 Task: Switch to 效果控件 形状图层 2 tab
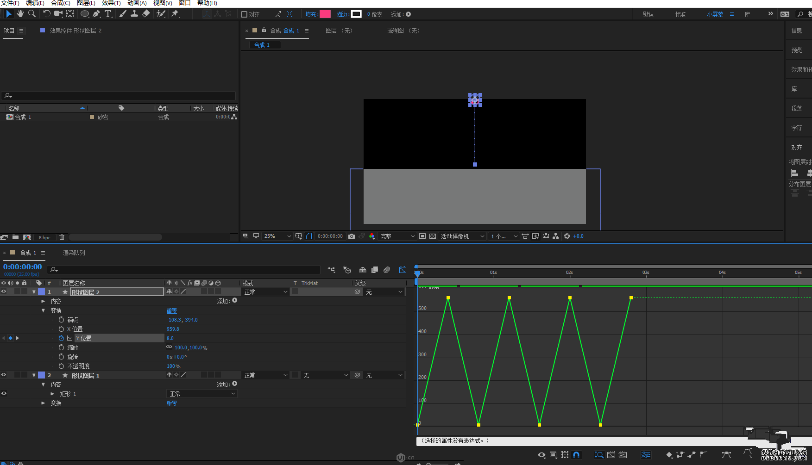click(x=76, y=31)
